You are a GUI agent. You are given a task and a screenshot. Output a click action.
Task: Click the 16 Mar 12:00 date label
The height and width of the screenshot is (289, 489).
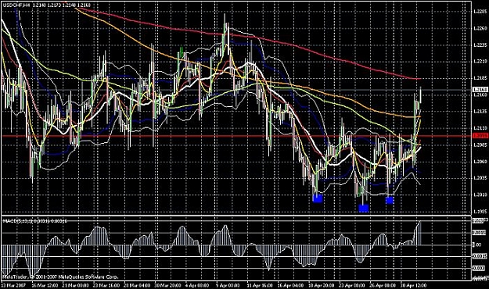click(x=45, y=285)
